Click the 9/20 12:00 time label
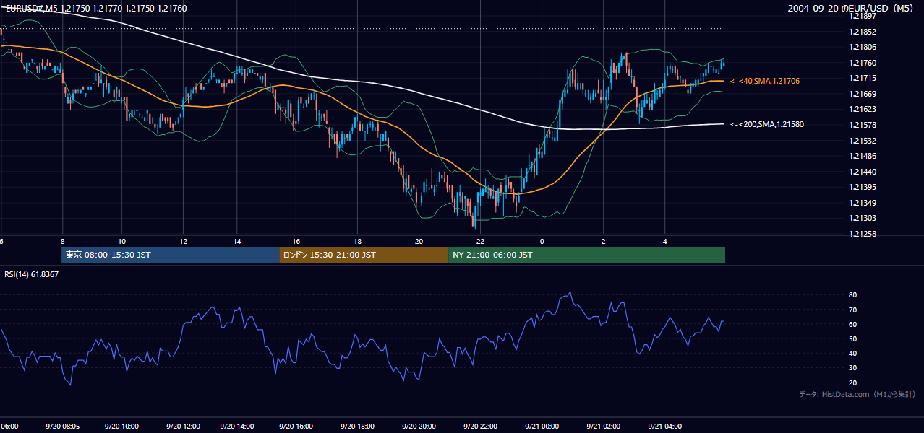This screenshot has width=924, height=433. click(182, 427)
